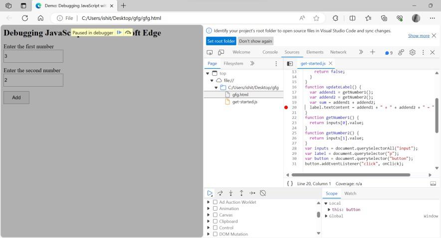Viewport: 441px width, 238px height.
Task: Open the Favorites list icon
Action: coord(368,18)
